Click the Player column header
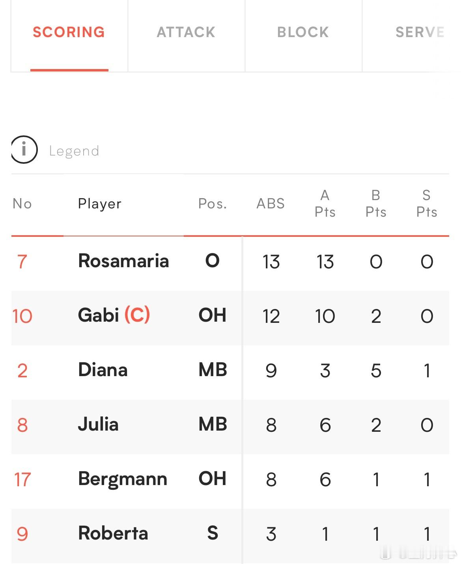 [x=100, y=204]
